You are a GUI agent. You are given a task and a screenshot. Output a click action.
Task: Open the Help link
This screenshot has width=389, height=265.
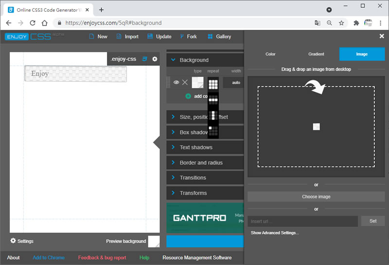coord(144,258)
